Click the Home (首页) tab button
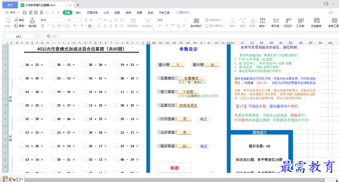Image resolution: width=339 pixels, height=182 pixels. tap(10, 5)
